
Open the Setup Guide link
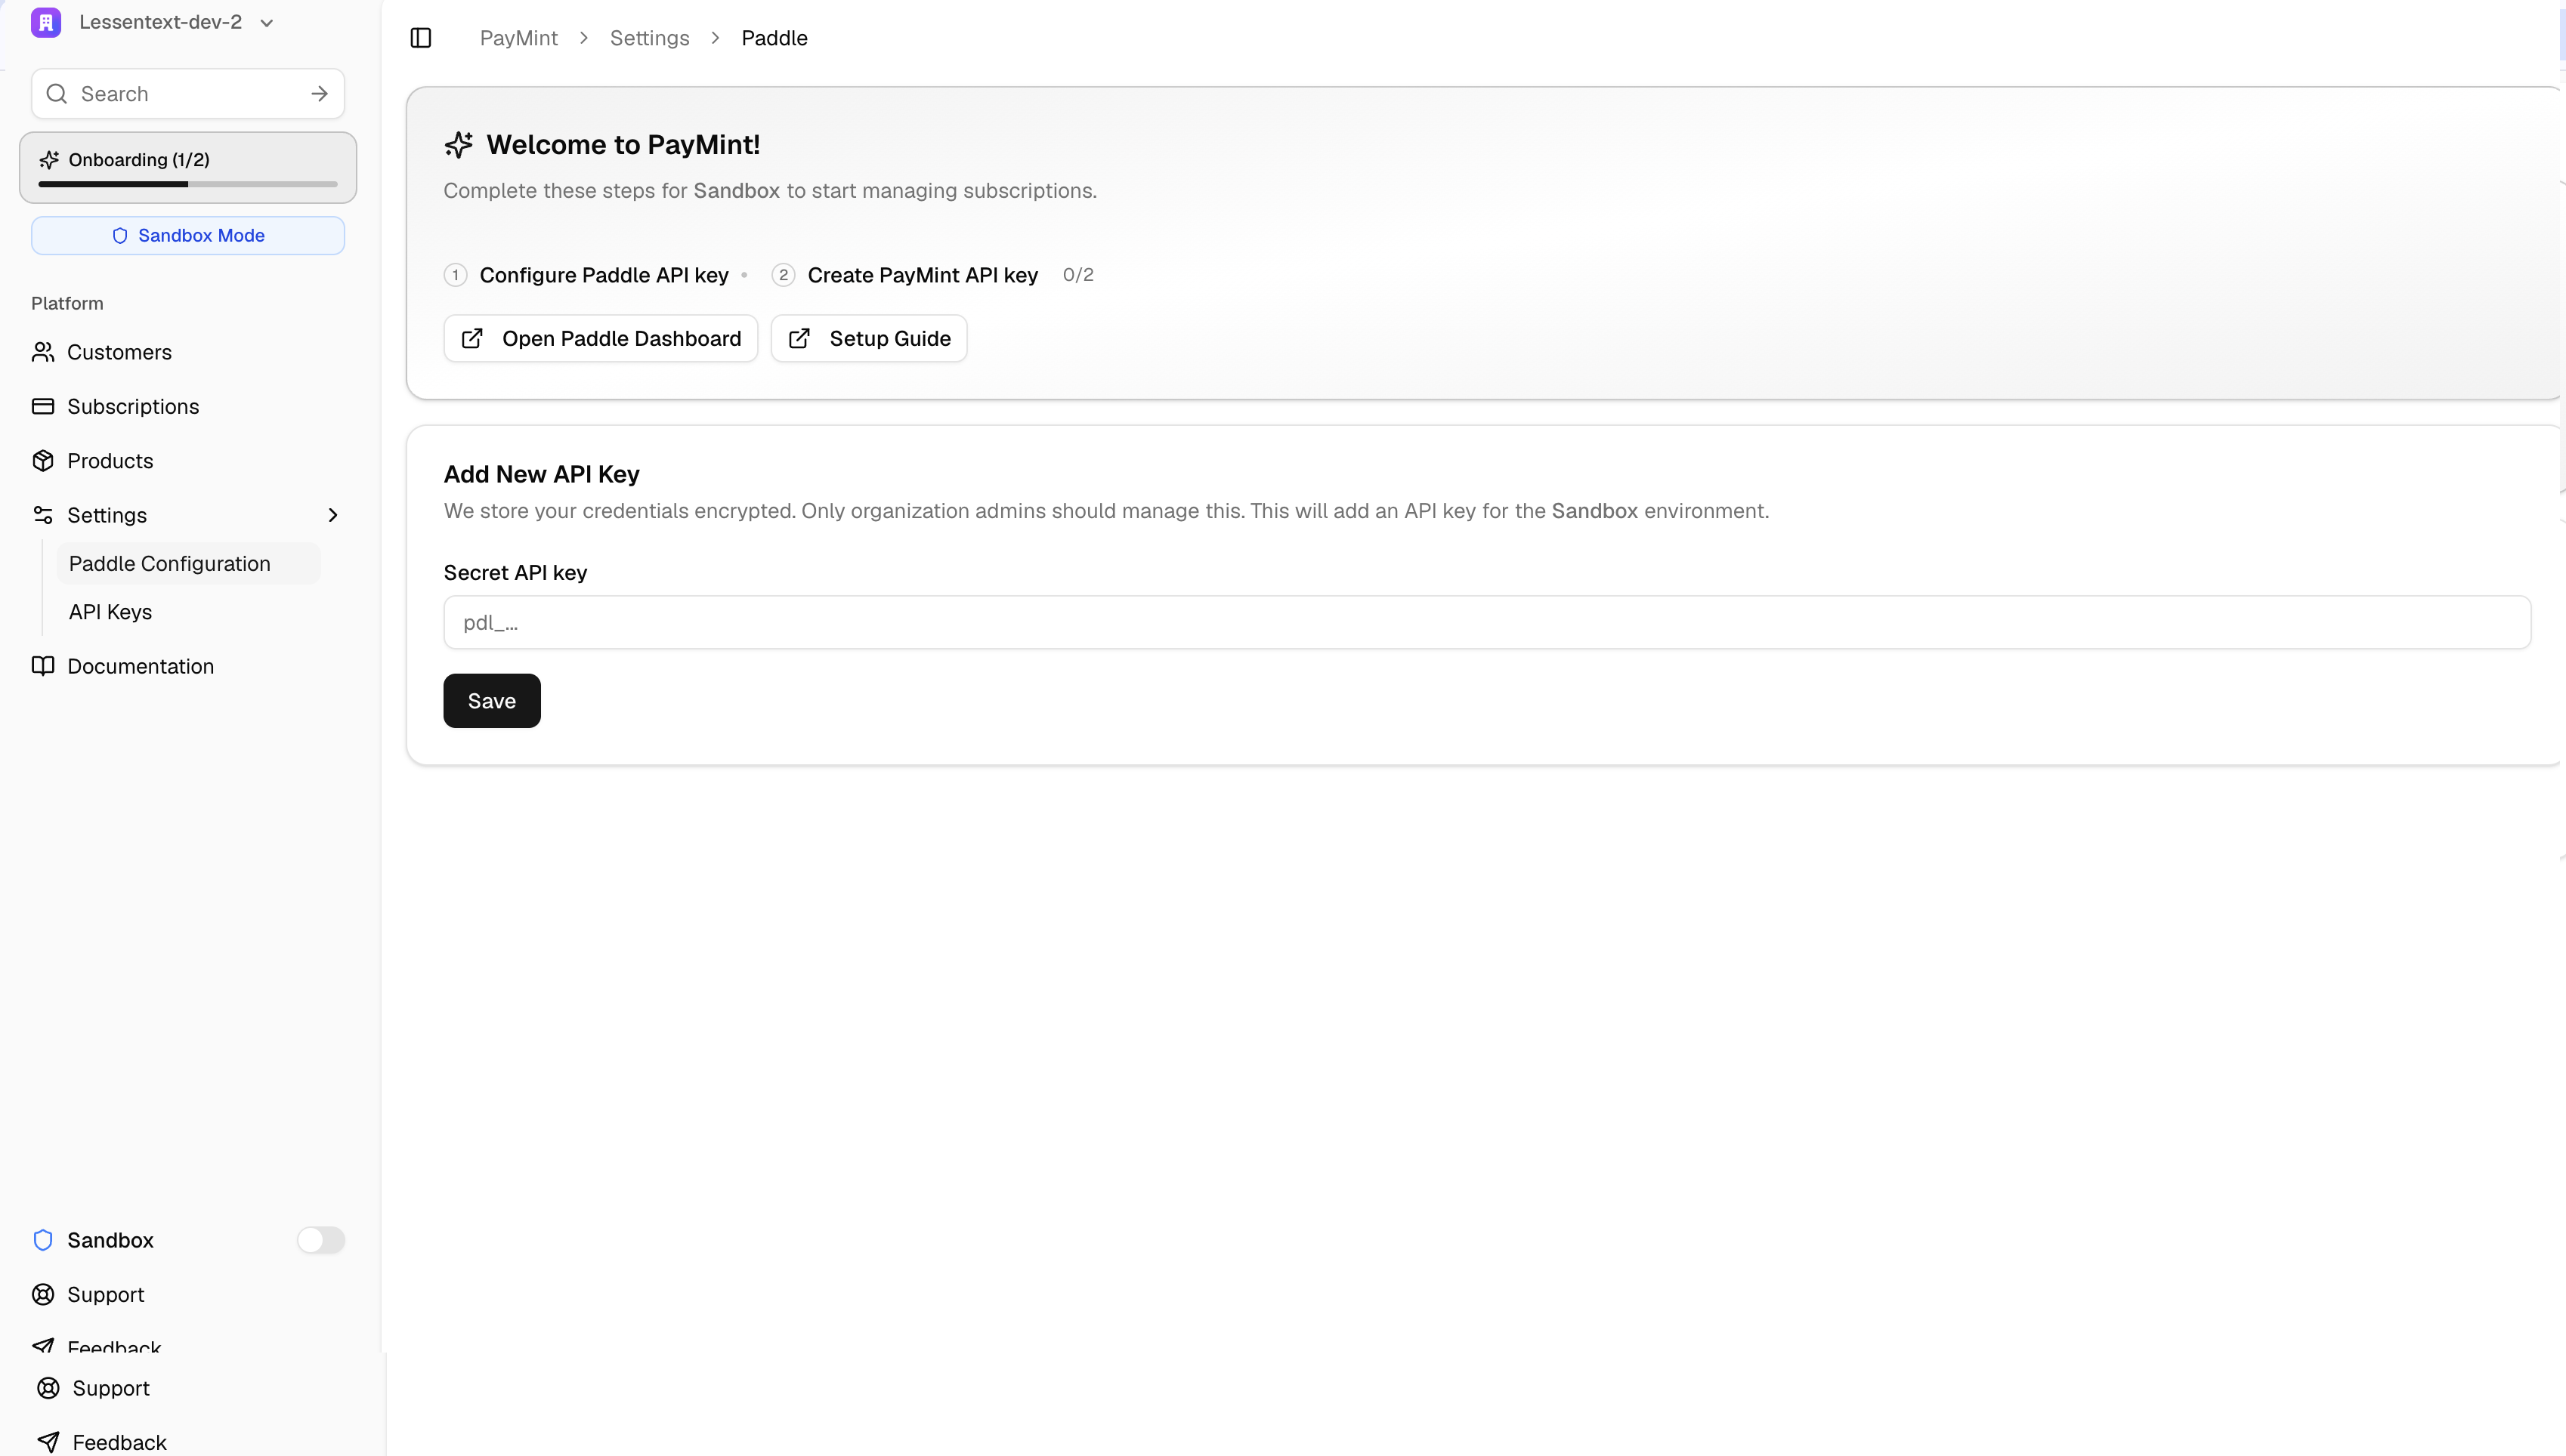868,338
